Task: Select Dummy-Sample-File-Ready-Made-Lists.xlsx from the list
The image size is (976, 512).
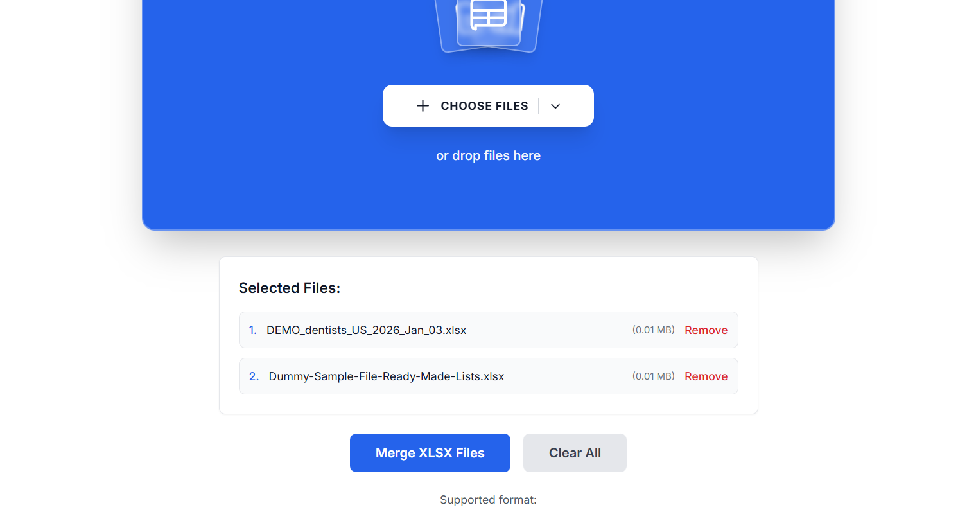Action: coord(386,376)
